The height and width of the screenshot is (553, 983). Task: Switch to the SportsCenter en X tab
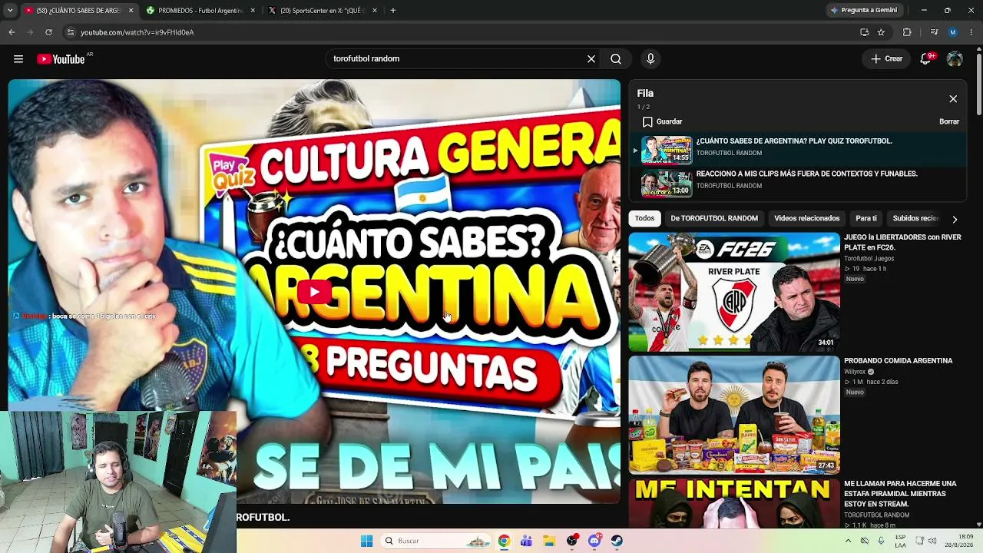pyautogui.click(x=322, y=11)
